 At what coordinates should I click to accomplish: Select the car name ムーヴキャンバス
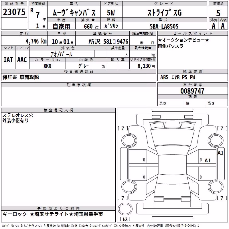pos(74,13)
